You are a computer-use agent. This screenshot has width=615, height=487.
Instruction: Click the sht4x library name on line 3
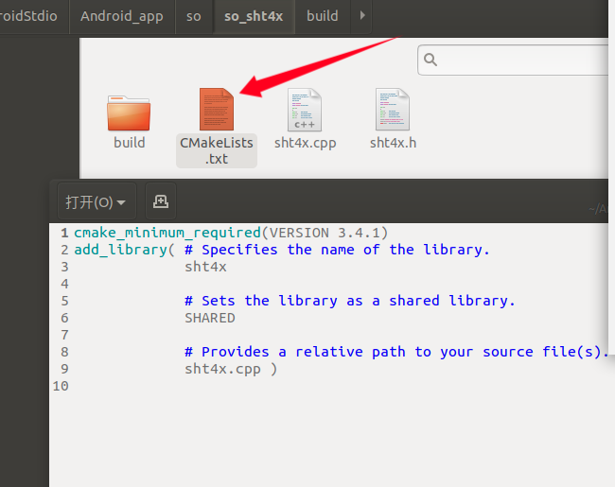point(205,267)
